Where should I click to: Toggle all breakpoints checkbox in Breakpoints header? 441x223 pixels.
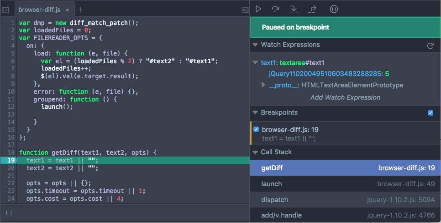point(430,113)
